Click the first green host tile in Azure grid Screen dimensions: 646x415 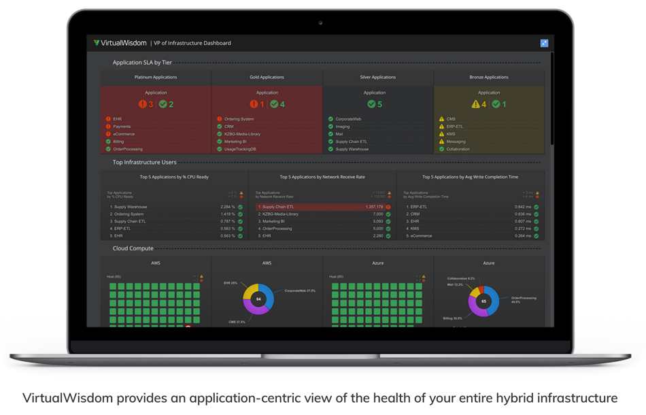[x=335, y=286]
